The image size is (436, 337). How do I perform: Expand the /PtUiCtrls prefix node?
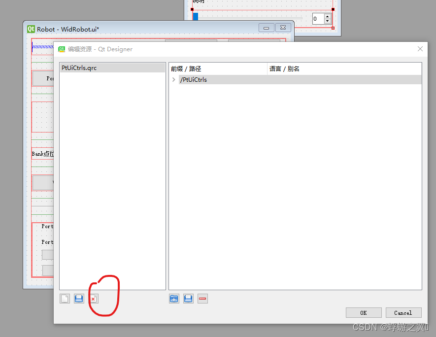click(x=173, y=79)
